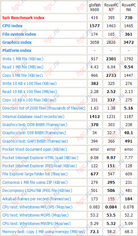This screenshot has width=138, height=236.
Task: Click 'Pocket Internet Explorer HTML load' label
Action: tap(40, 158)
